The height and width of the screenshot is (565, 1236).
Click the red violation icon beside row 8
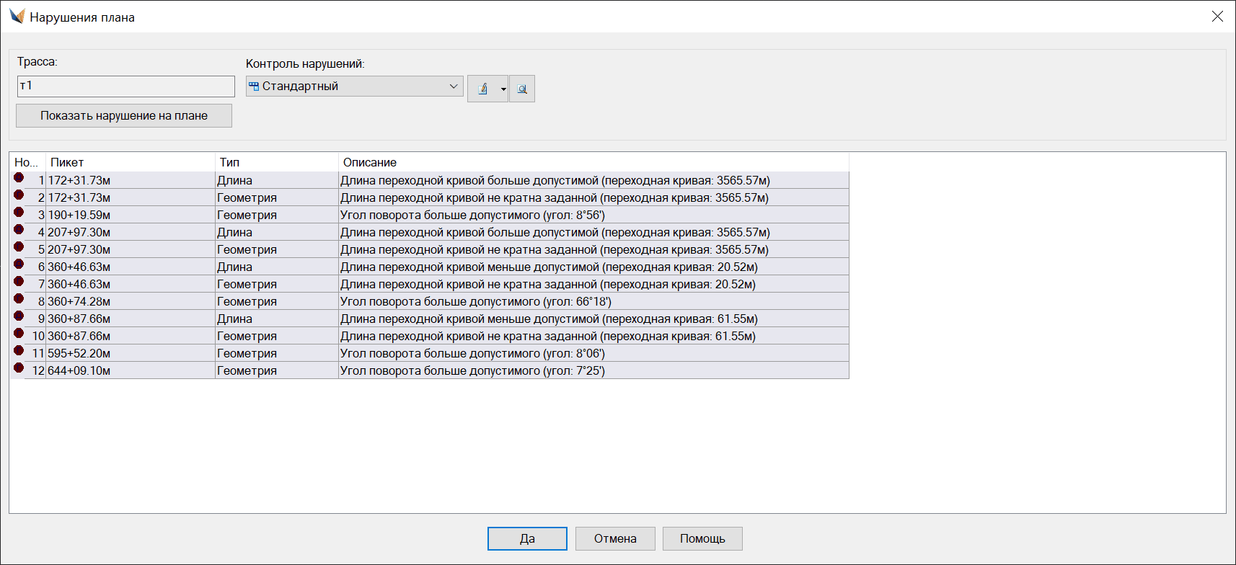19,298
